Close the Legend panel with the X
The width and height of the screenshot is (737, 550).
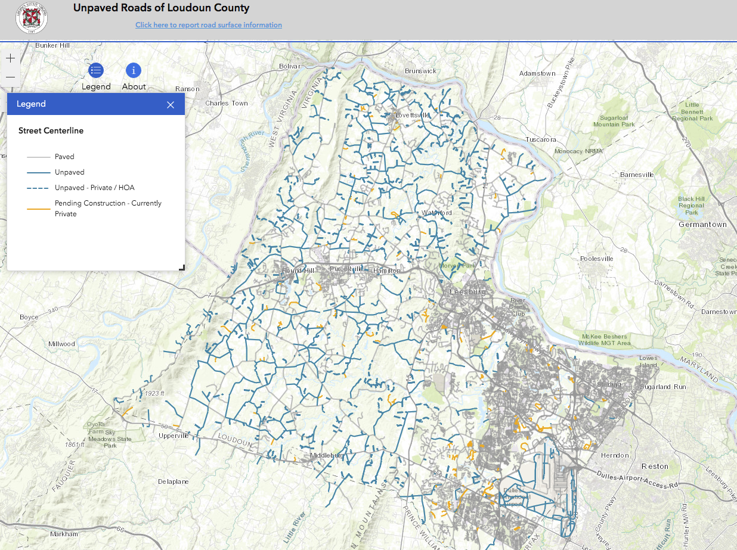point(171,104)
